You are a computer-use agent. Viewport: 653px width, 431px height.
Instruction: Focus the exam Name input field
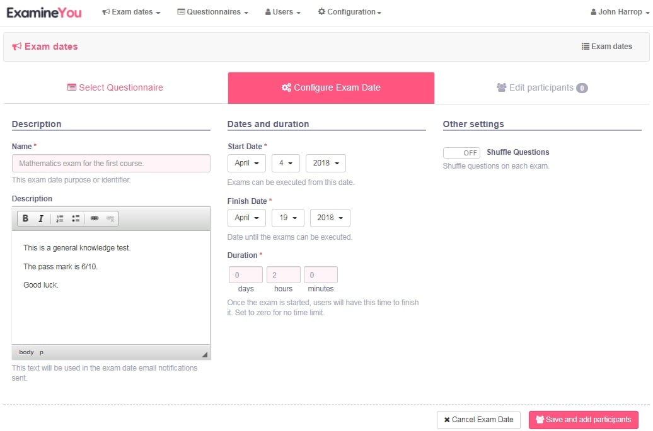click(111, 163)
